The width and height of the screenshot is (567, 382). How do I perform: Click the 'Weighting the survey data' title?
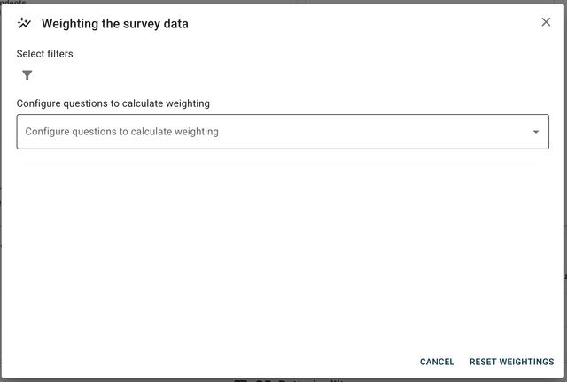tap(114, 24)
